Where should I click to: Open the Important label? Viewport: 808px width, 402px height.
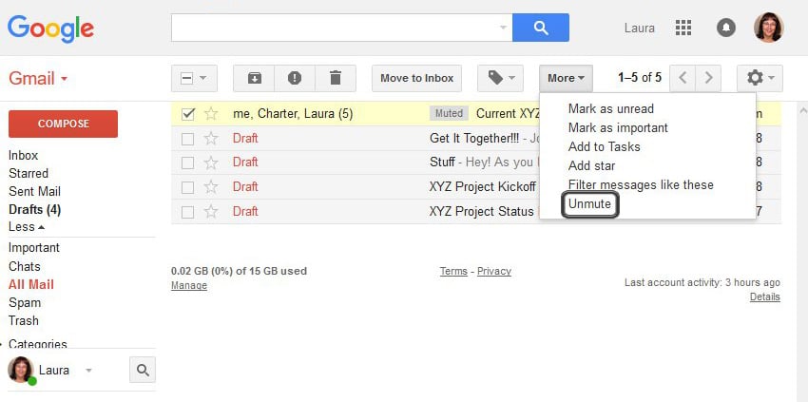pos(34,248)
